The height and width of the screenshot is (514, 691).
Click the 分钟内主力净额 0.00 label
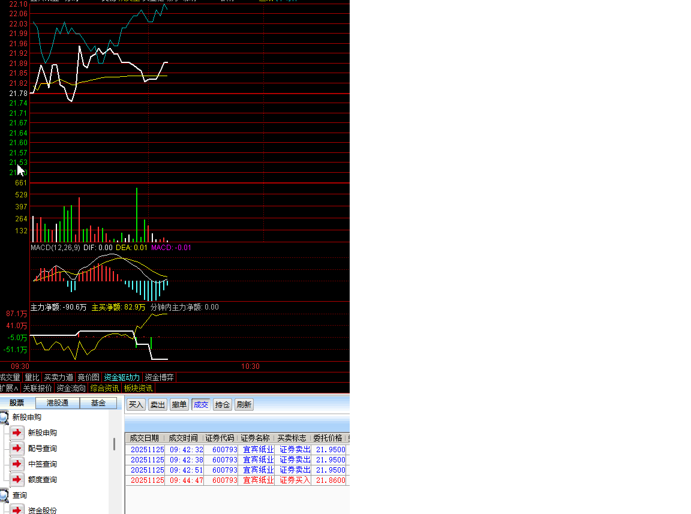pyautogui.click(x=185, y=307)
